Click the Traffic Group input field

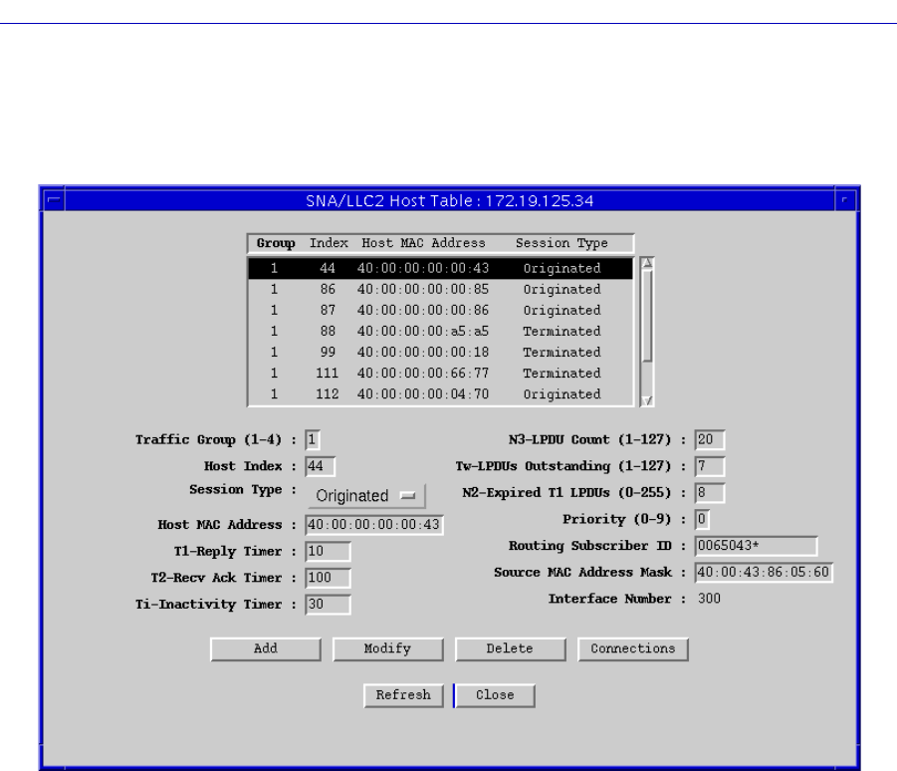[x=313, y=439]
